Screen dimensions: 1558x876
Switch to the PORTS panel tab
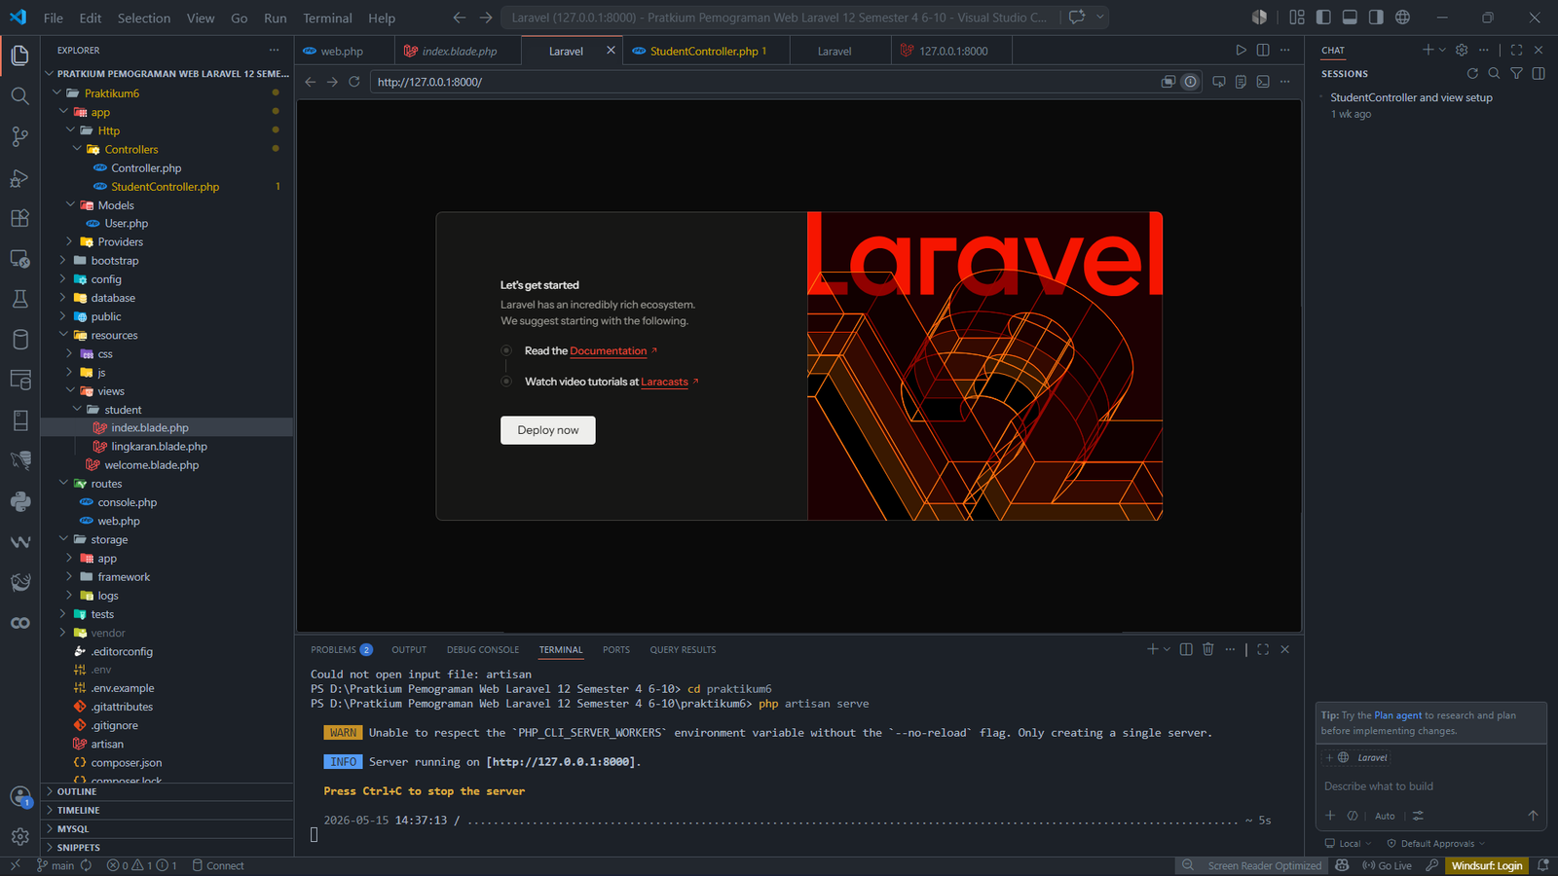616,649
